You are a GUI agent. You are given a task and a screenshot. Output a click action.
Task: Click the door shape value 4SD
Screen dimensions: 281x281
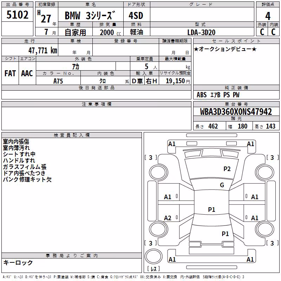[136, 15]
